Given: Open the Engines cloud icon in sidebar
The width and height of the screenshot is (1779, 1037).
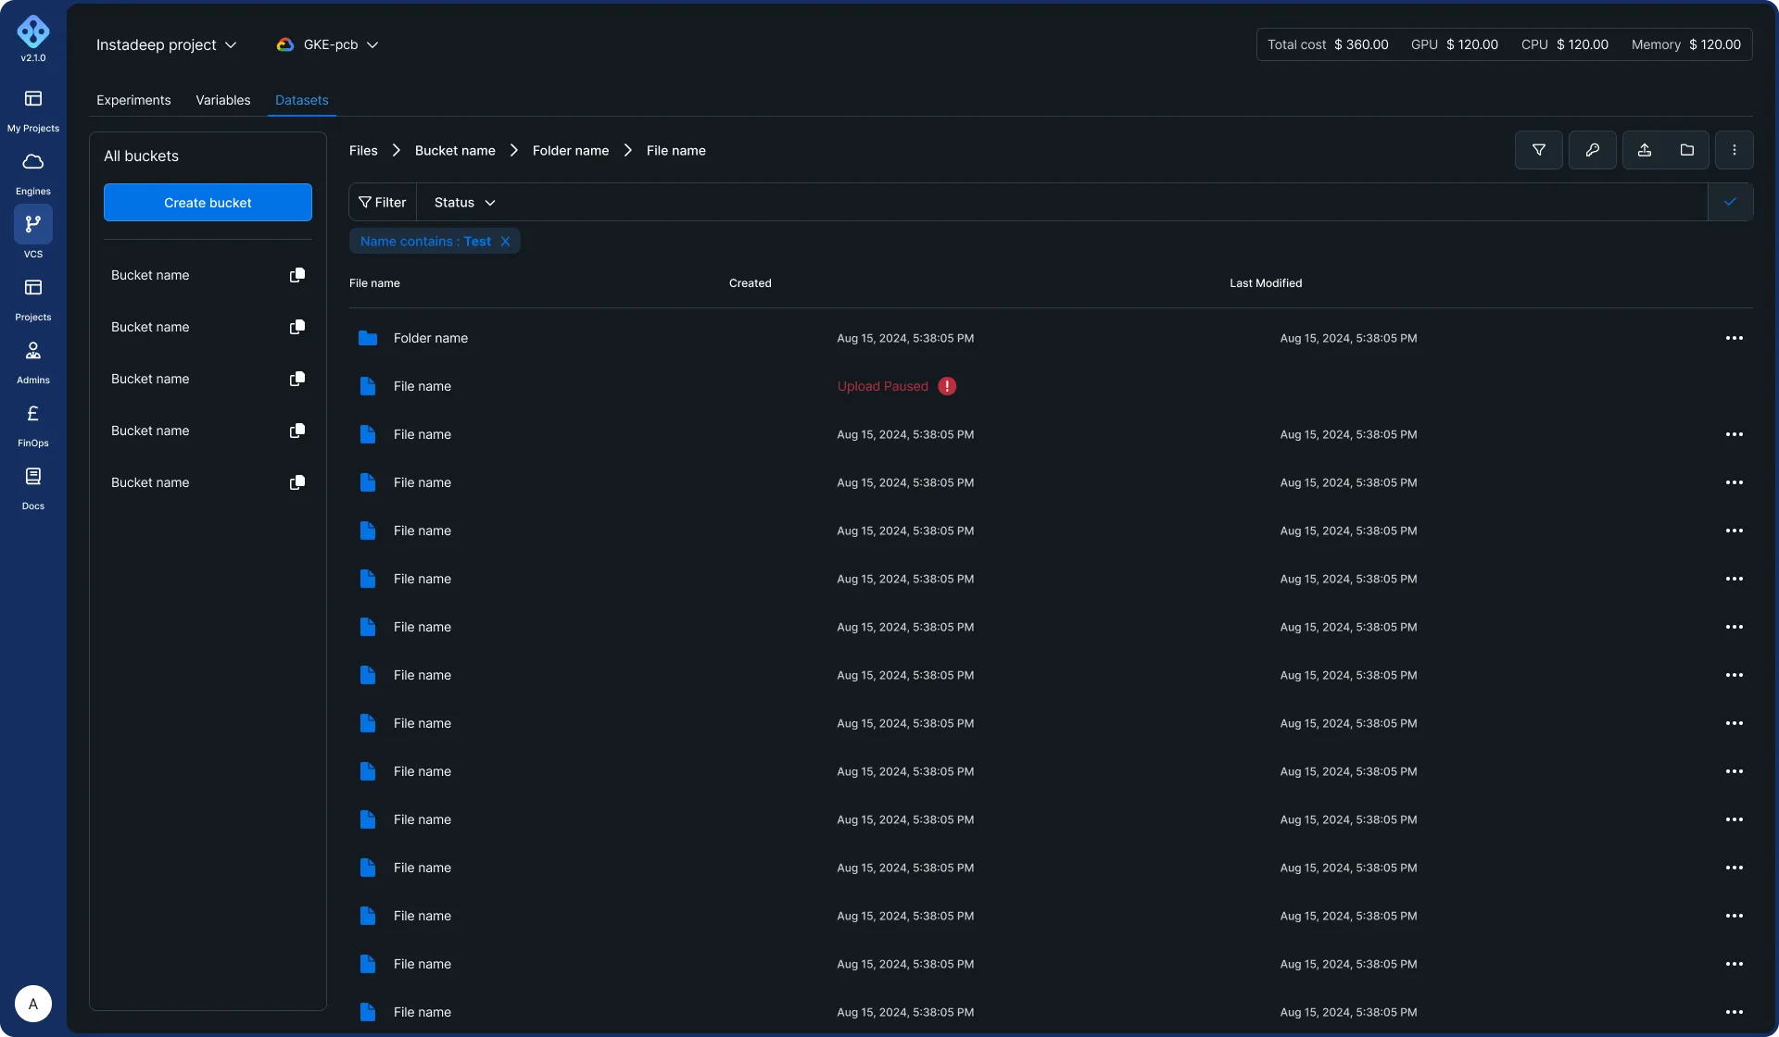Looking at the screenshot, I should pos(33,163).
